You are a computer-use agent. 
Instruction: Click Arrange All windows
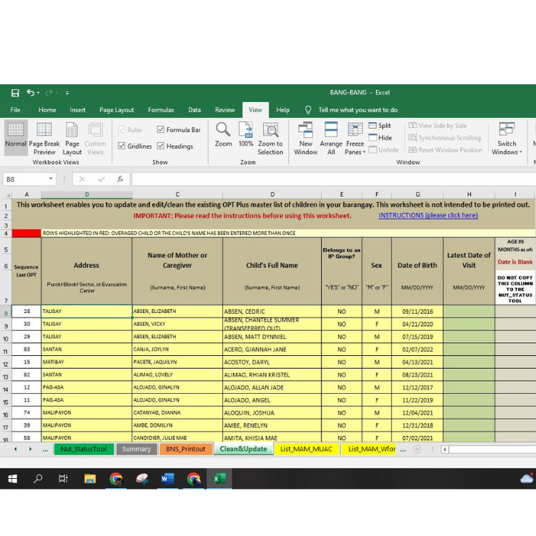(x=331, y=139)
